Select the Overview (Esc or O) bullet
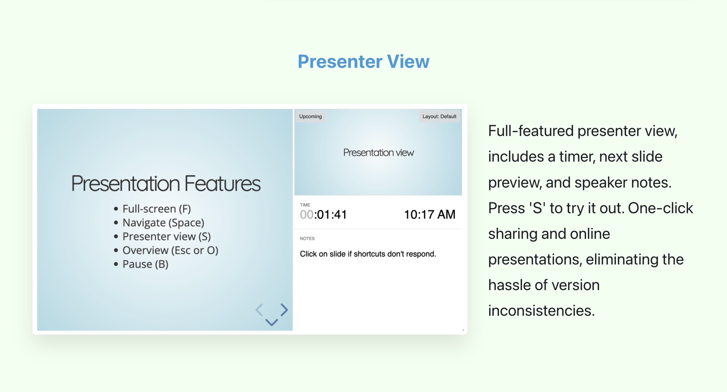Image resolution: width=727 pixels, height=392 pixels. (170, 251)
